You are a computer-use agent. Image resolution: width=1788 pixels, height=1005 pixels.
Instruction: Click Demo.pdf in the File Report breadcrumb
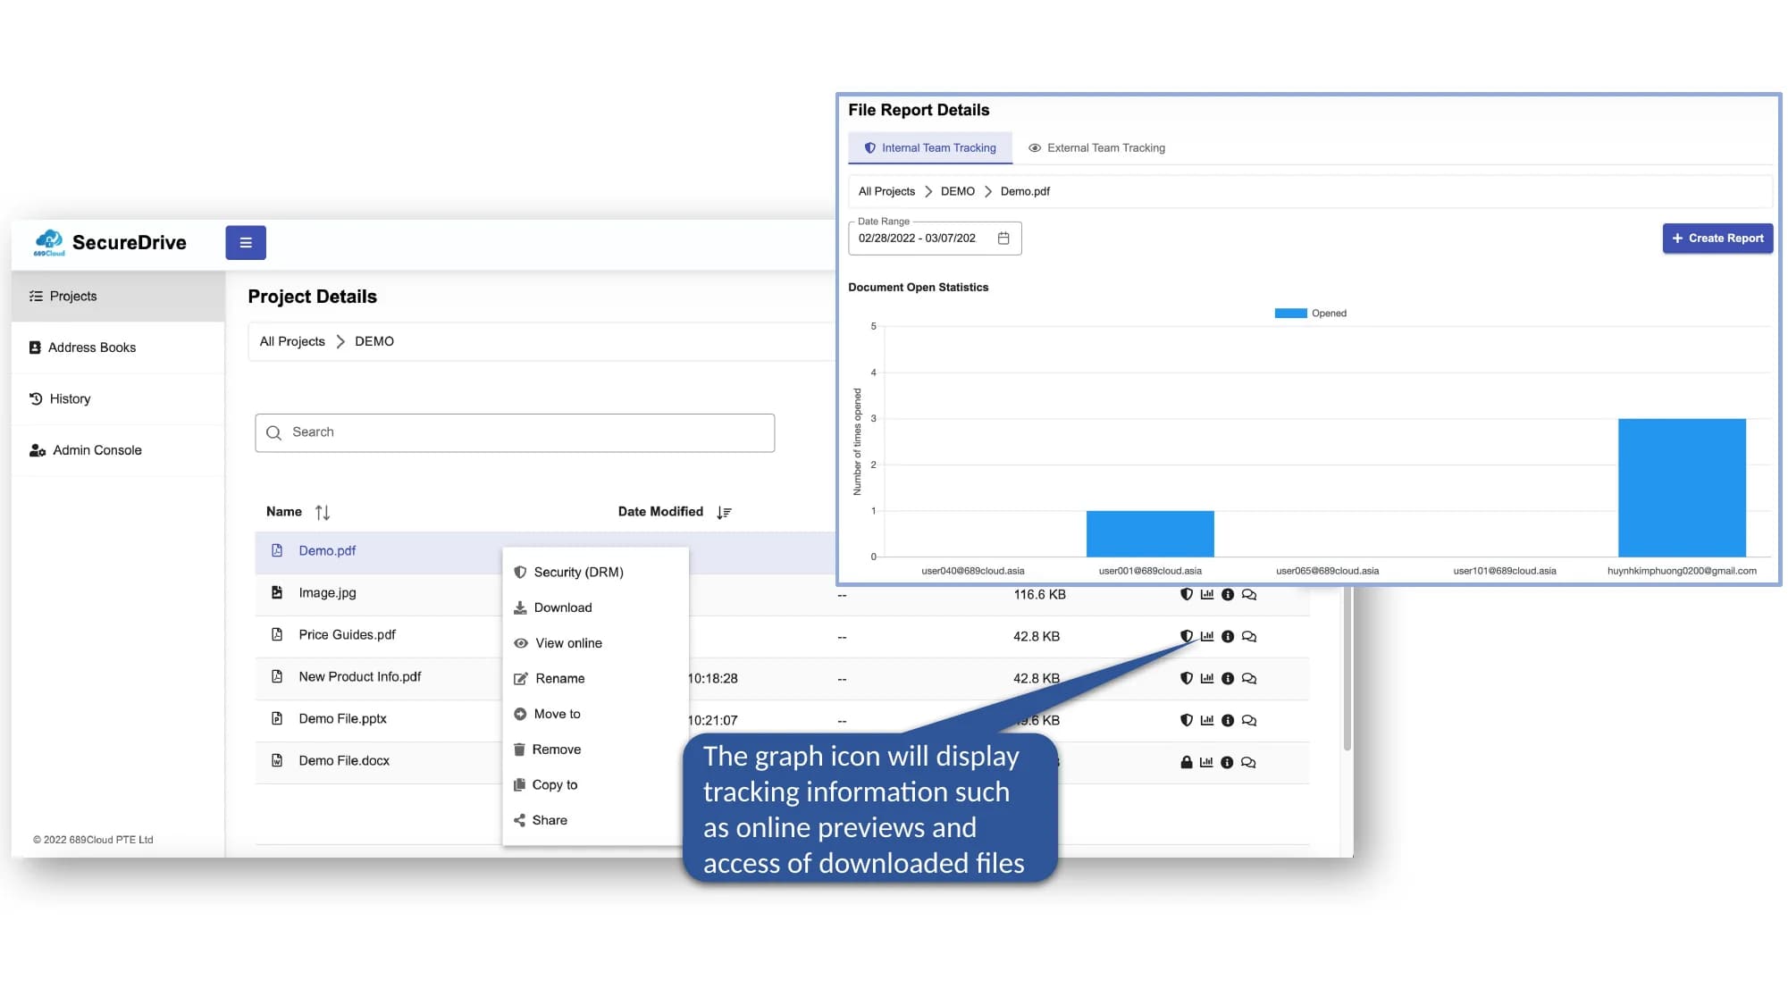(1025, 191)
